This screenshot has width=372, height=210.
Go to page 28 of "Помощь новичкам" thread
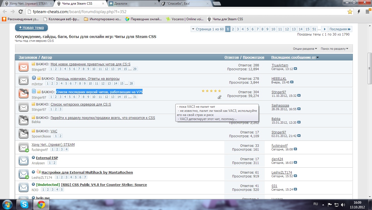click(131, 83)
